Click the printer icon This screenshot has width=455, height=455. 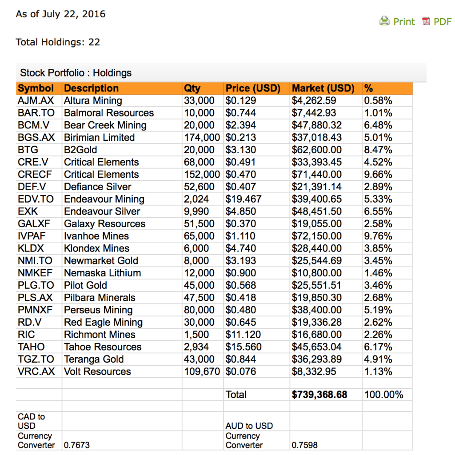(x=384, y=21)
